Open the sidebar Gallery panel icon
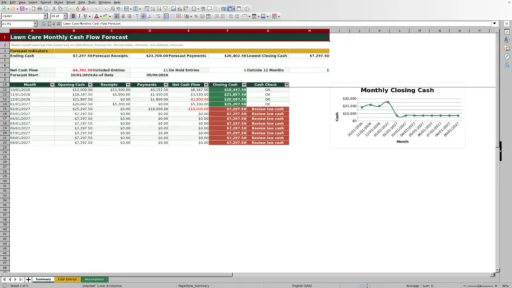This screenshot has height=288, width=512. click(x=507, y=48)
